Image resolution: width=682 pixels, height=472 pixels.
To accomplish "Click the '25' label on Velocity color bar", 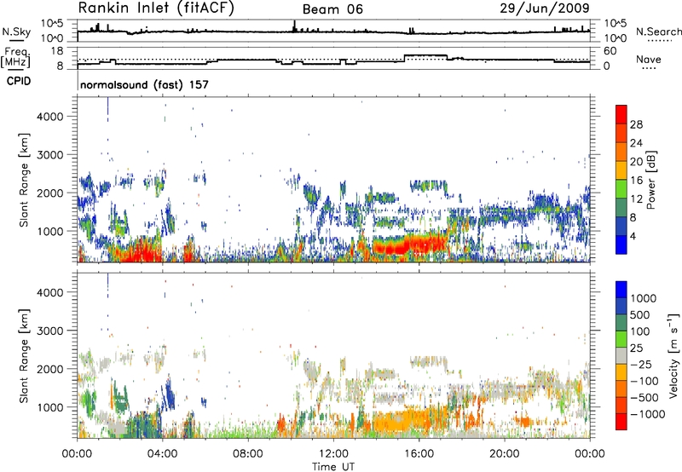I will 636,348.
